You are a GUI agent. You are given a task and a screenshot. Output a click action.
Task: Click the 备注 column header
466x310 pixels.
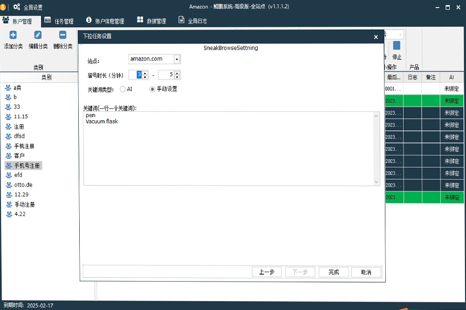click(431, 77)
